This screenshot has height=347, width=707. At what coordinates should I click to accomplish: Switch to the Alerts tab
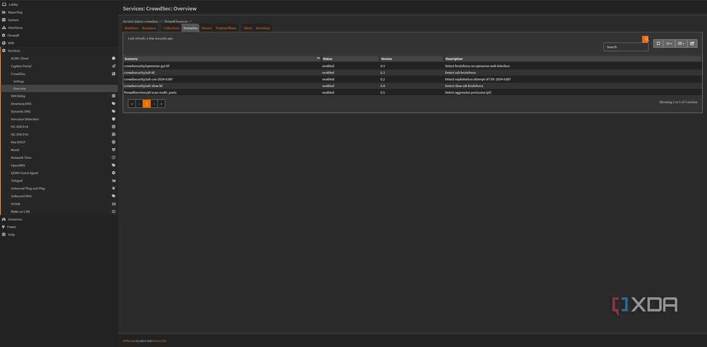pos(248,28)
